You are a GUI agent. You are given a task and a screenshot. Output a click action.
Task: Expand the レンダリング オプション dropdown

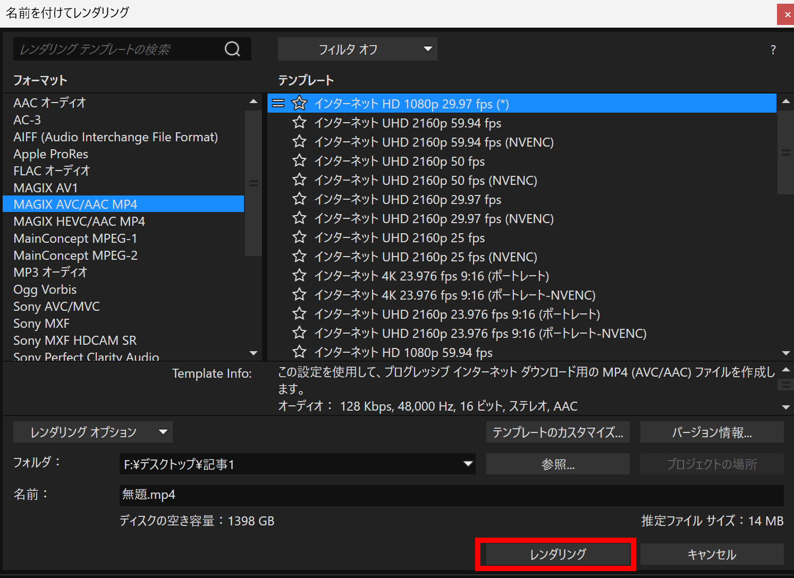93,432
